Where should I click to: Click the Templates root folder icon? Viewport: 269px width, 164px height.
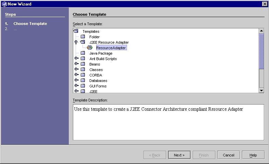(76, 31)
